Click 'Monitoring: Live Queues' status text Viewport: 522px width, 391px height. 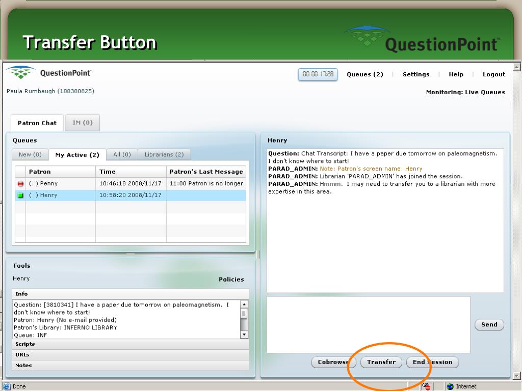click(465, 92)
